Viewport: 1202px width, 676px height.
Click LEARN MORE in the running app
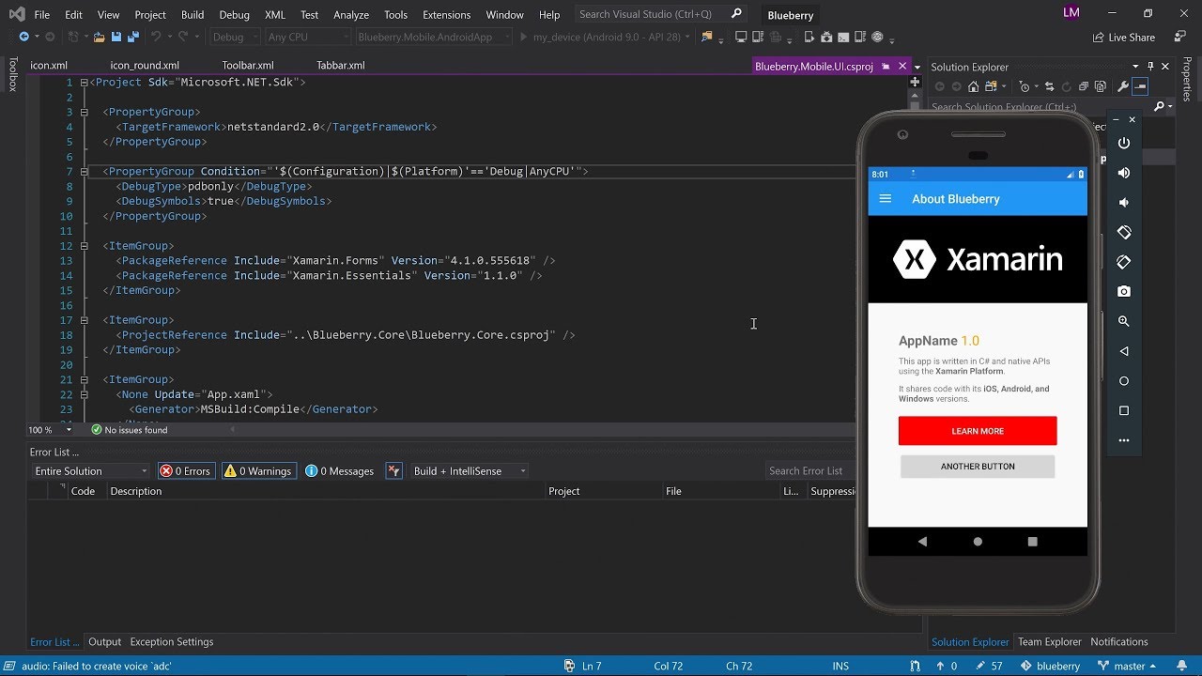coord(978,430)
